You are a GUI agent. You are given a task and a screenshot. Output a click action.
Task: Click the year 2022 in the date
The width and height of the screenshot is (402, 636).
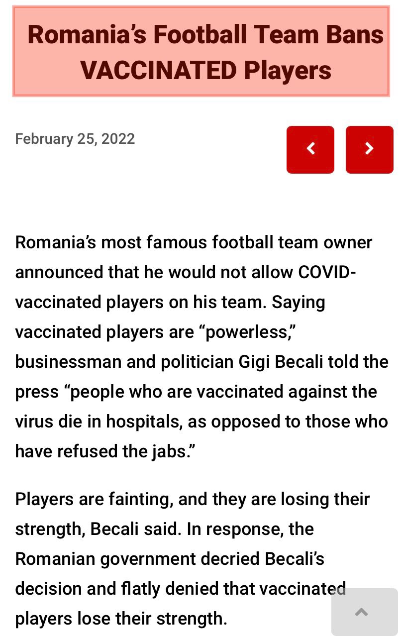(x=118, y=138)
